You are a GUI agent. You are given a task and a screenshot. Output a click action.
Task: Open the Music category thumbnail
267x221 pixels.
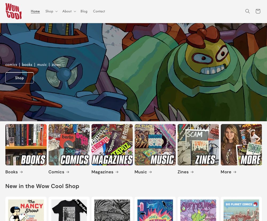(155, 145)
